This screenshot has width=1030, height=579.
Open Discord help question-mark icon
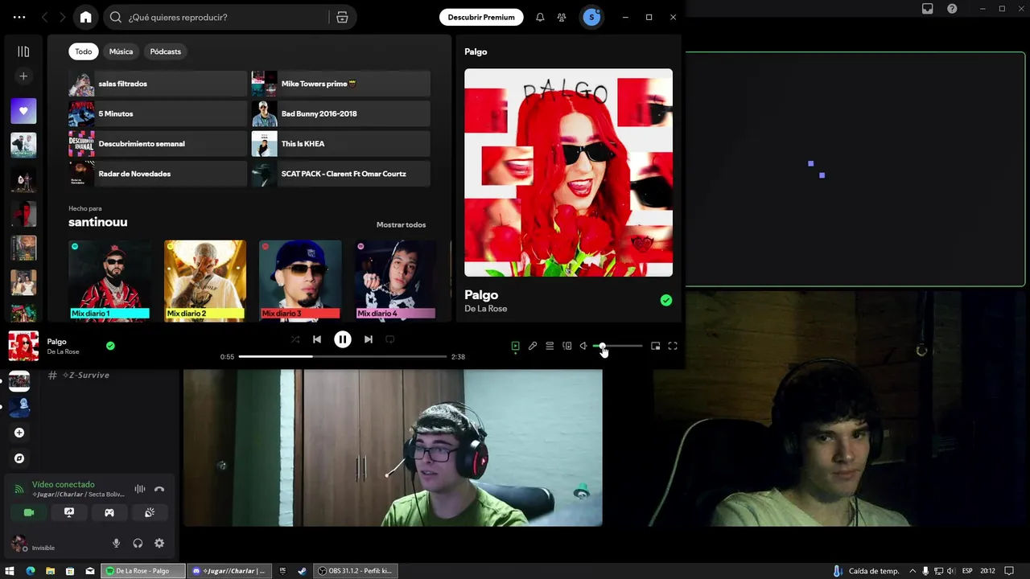[952, 9]
